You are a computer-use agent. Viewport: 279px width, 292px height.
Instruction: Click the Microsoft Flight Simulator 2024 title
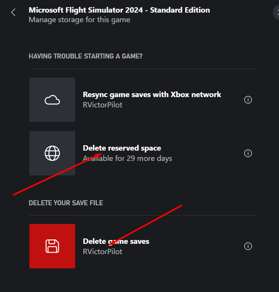click(x=119, y=10)
